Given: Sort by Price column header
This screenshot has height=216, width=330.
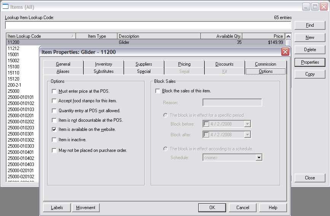Looking at the screenshot, I should (x=263, y=36).
